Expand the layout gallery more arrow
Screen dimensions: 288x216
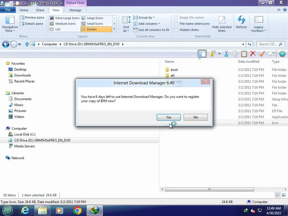pos(114,29)
